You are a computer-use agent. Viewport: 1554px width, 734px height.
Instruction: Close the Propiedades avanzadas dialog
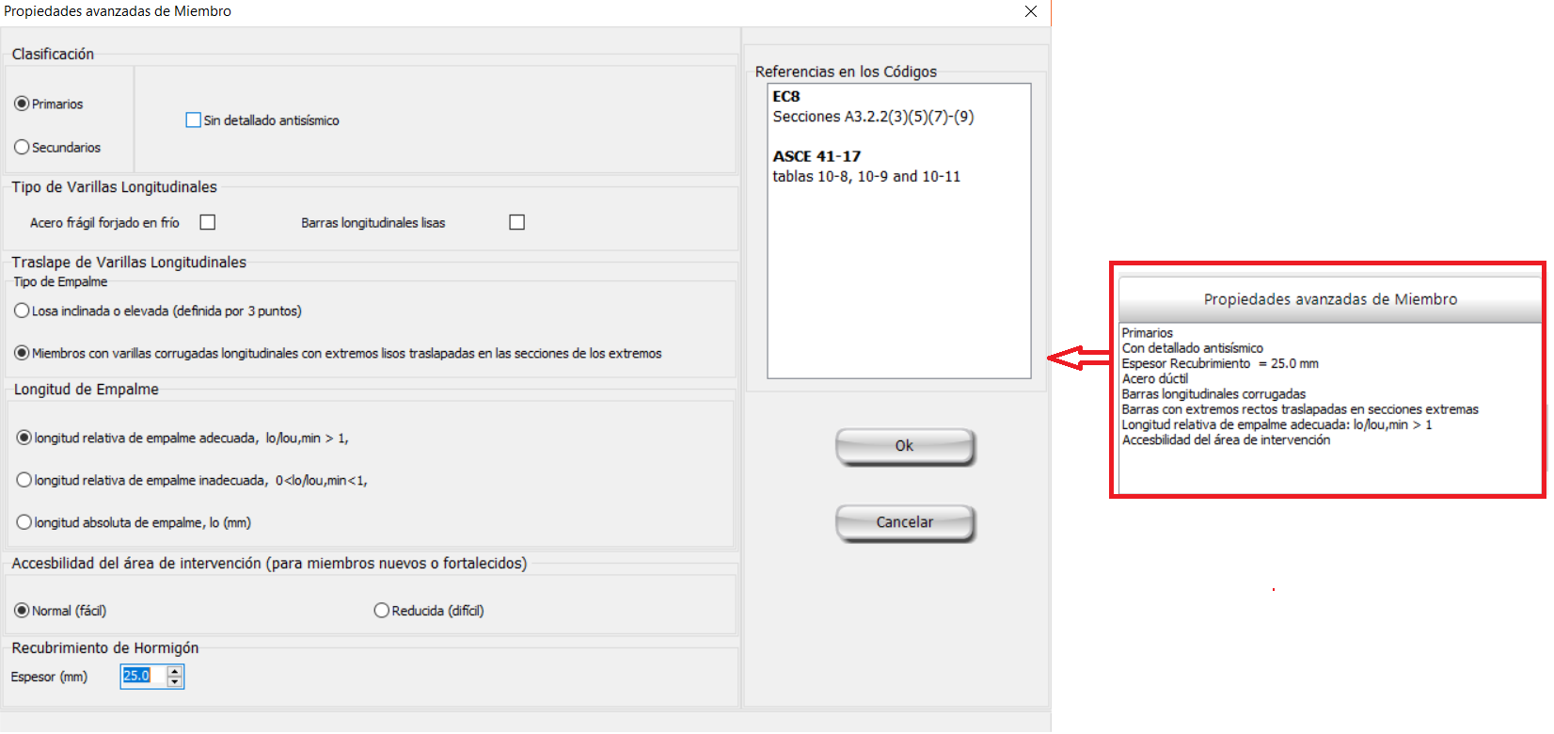click(x=1031, y=11)
